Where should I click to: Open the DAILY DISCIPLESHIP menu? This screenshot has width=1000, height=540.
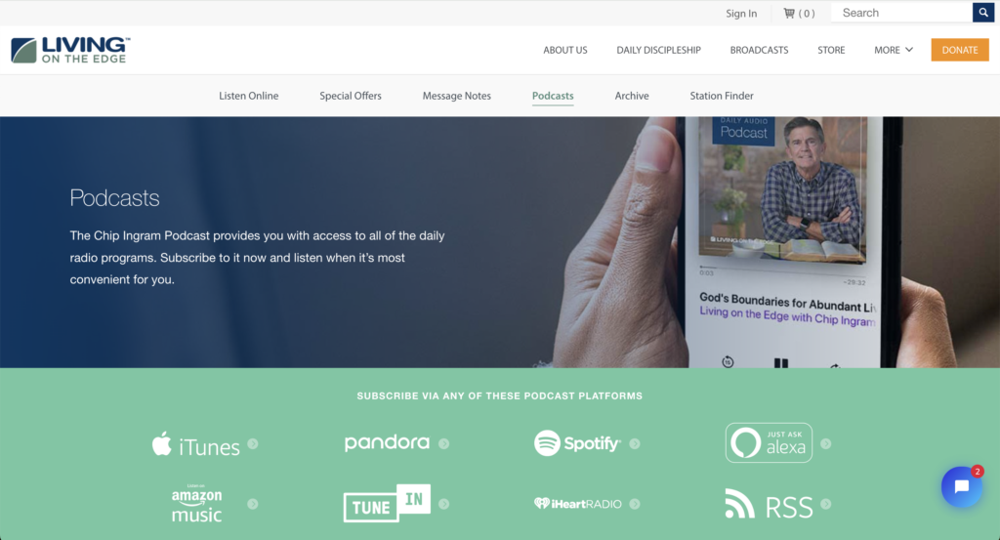658,50
